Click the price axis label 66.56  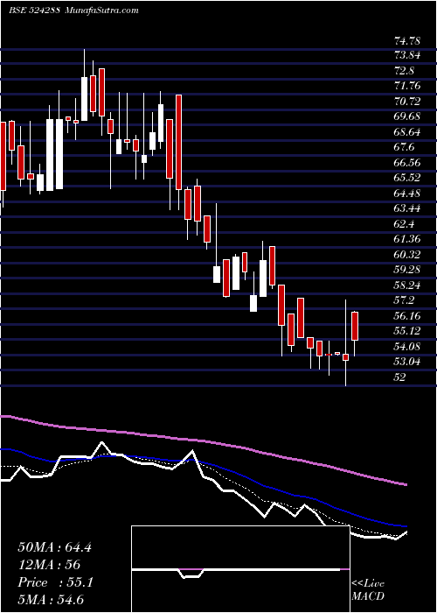click(x=408, y=163)
